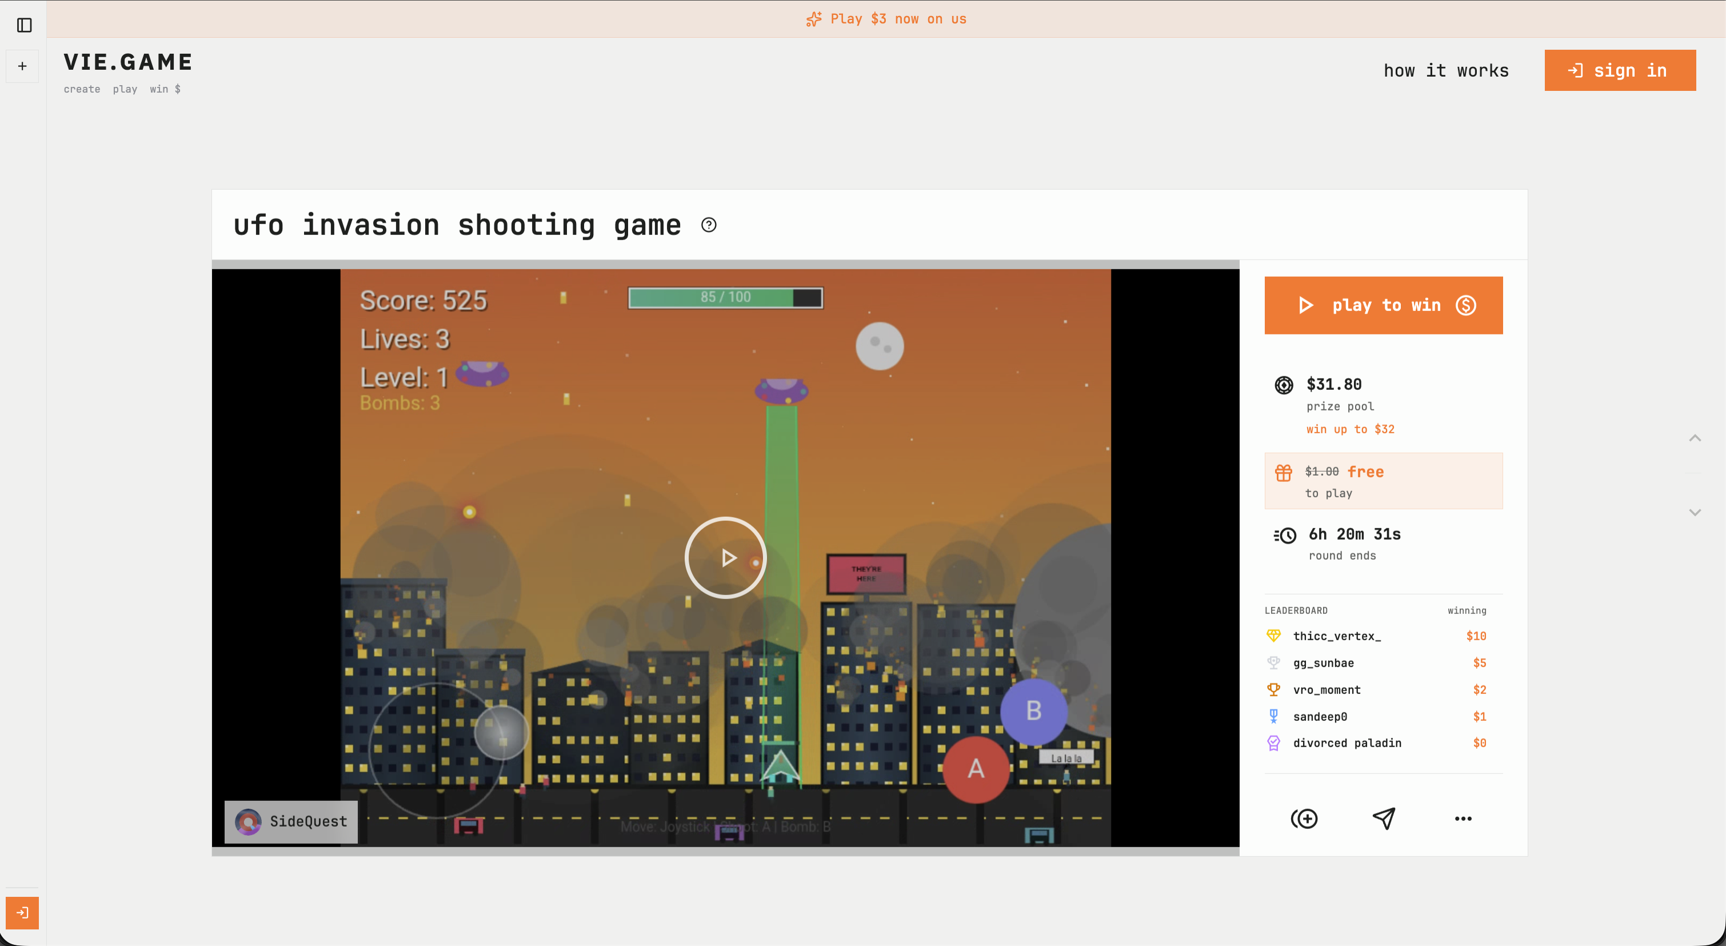1726x946 pixels.
Task: Expand using the chevron-down on the right edge
Action: pyautogui.click(x=1695, y=513)
